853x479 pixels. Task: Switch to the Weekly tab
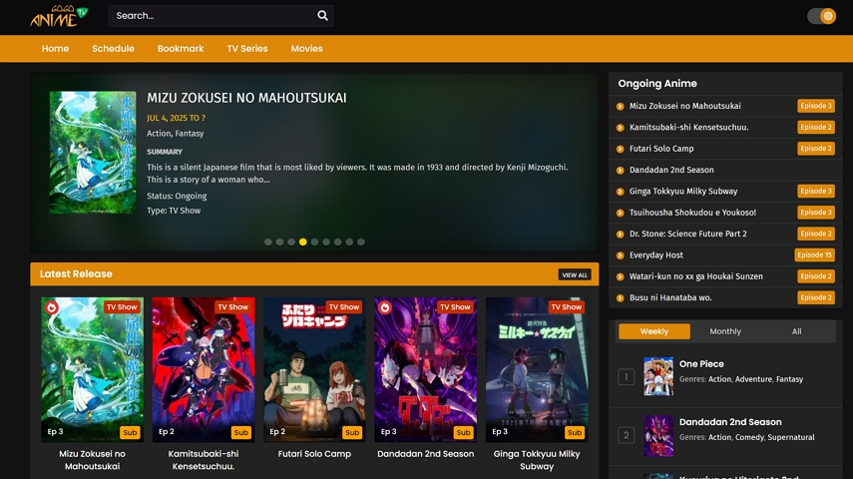[x=654, y=331]
